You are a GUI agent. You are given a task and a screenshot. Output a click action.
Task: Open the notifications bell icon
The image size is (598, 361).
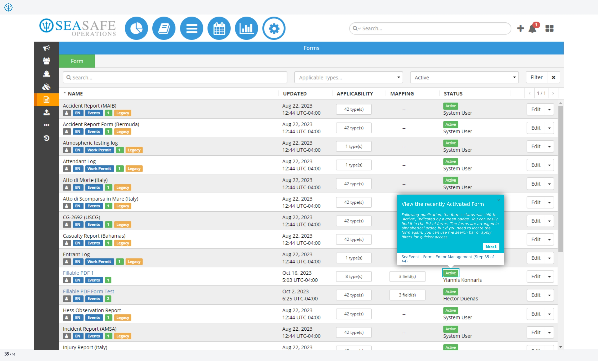[533, 28]
